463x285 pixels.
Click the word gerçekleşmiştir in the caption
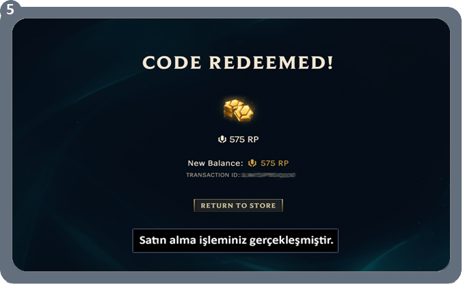pyautogui.click(x=291, y=241)
